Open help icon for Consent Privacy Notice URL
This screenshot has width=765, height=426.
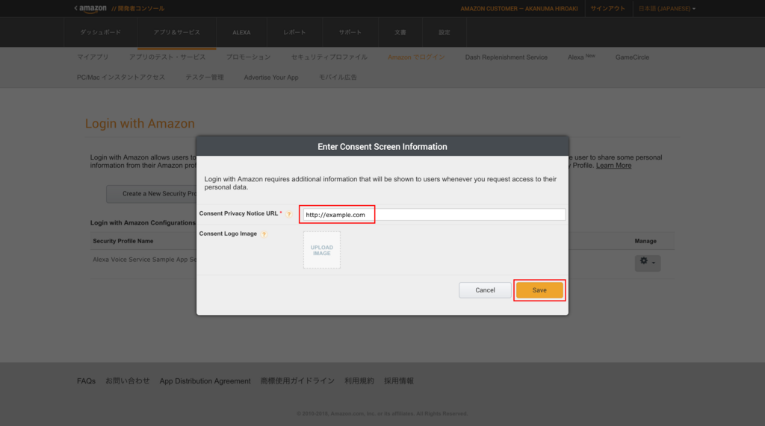click(x=289, y=214)
